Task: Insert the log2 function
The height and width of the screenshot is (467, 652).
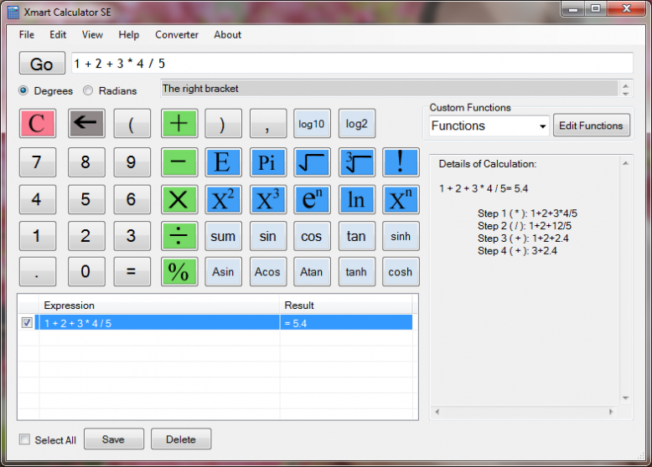Action: [x=357, y=123]
